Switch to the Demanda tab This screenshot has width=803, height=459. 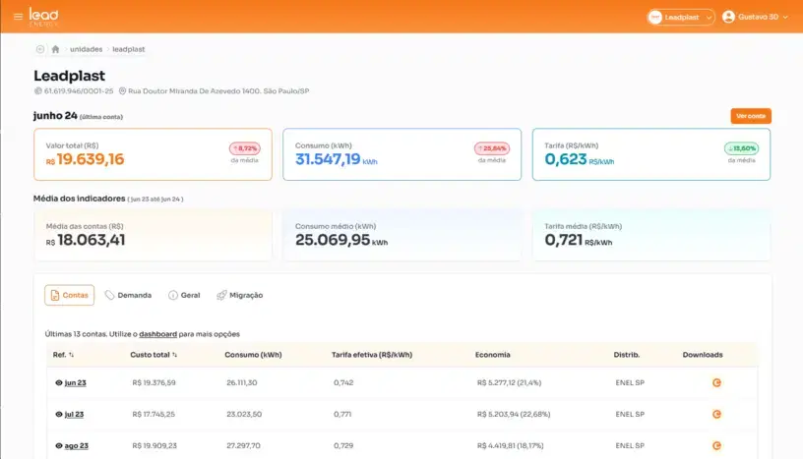click(x=128, y=295)
